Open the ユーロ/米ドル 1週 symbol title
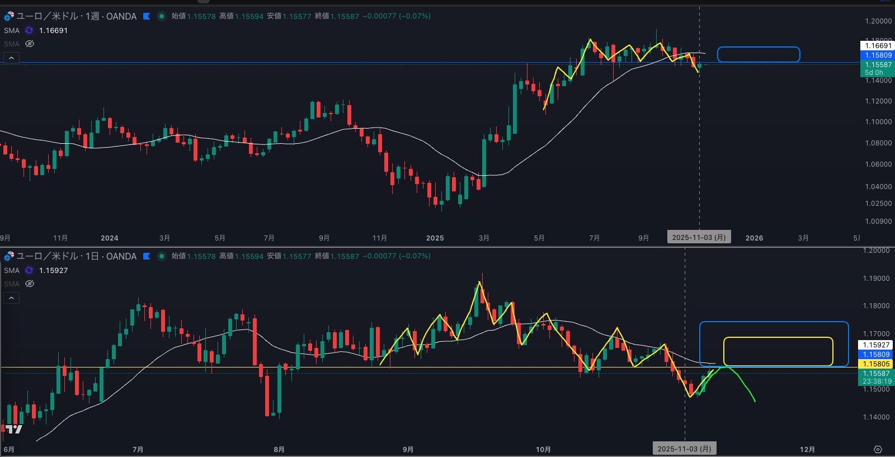 tap(77, 16)
